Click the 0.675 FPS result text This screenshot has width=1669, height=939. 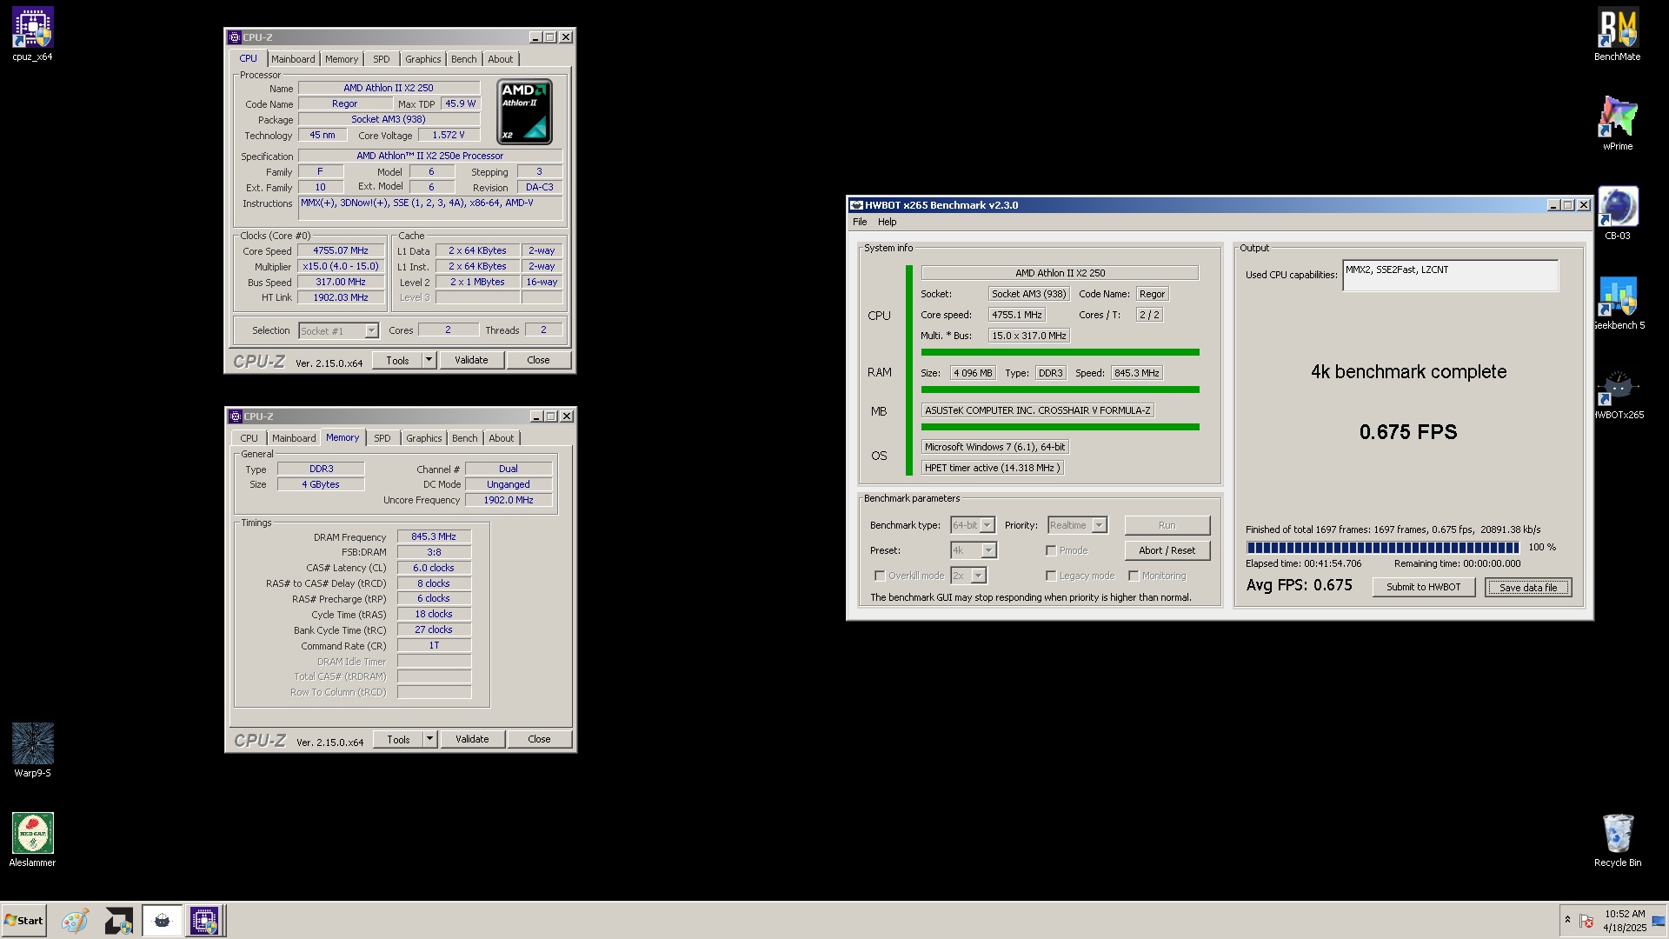[x=1408, y=432]
